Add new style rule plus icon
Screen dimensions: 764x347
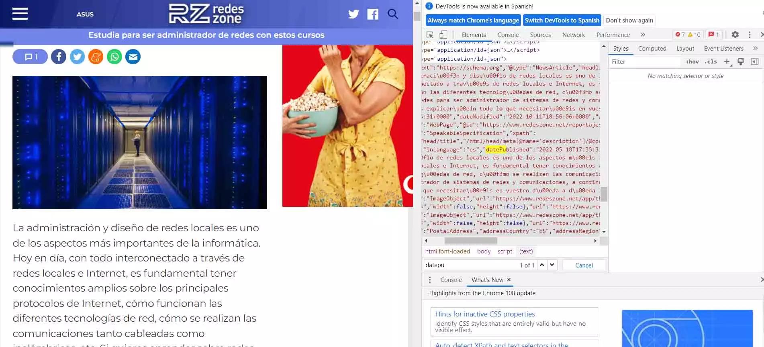pos(727,61)
